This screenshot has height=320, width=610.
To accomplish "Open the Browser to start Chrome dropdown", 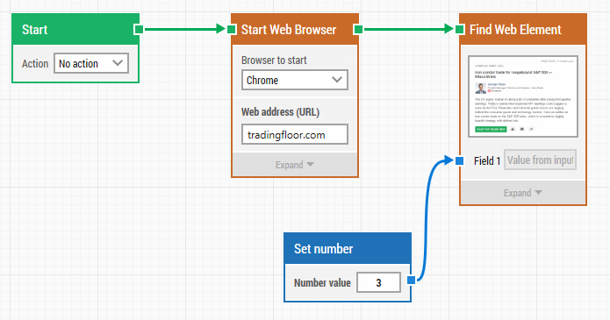I will pos(295,80).
